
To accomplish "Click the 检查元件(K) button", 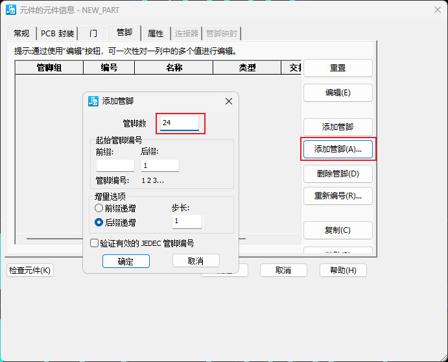I will pyautogui.click(x=30, y=270).
